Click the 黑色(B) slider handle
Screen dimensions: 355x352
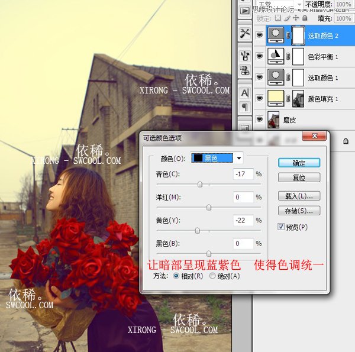coord(209,254)
